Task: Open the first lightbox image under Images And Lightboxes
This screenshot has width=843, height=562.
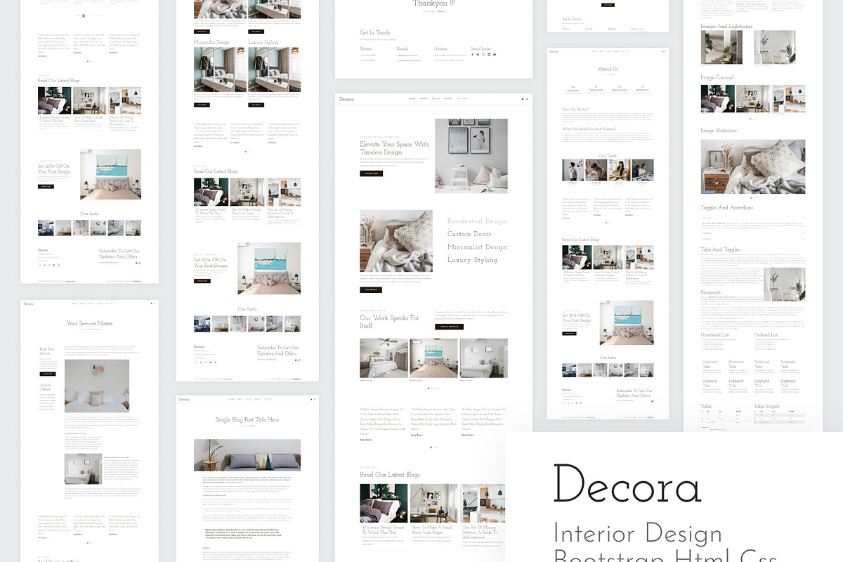Action: coord(721,48)
